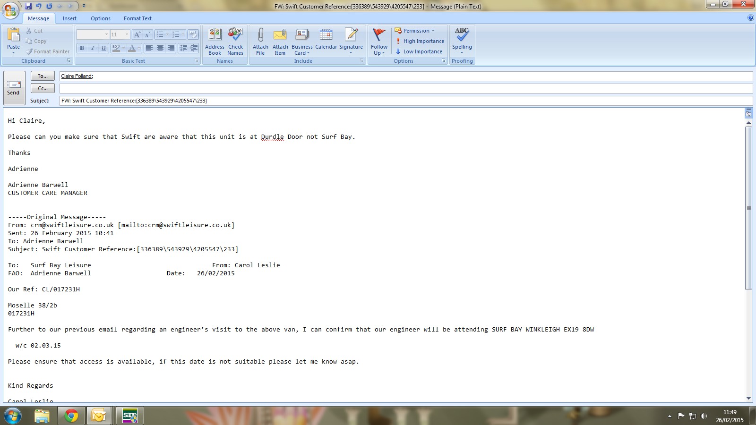Mark message as Low Importance
The image size is (756, 425).
pyautogui.click(x=419, y=51)
